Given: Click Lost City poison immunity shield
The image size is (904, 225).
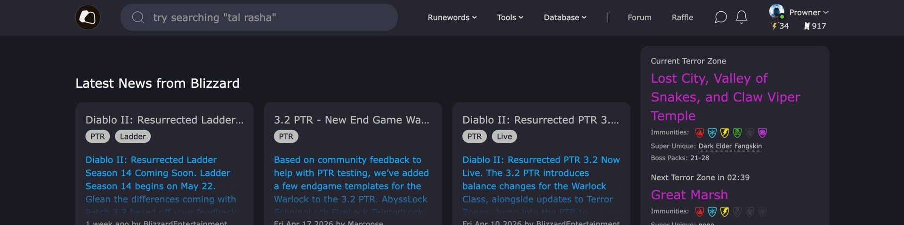Looking at the screenshot, I should tap(737, 133).
